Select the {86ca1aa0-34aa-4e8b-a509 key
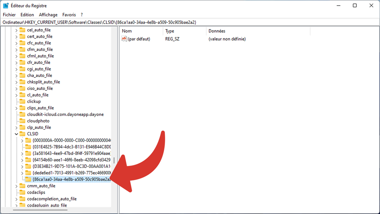Screen dimensions: 380x214 tap(72, 179)
